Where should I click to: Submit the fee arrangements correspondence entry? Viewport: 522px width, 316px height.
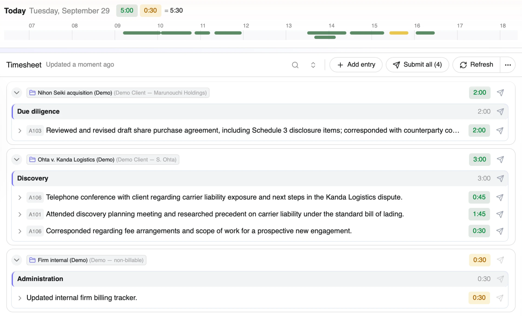click(x=500, y=231)
